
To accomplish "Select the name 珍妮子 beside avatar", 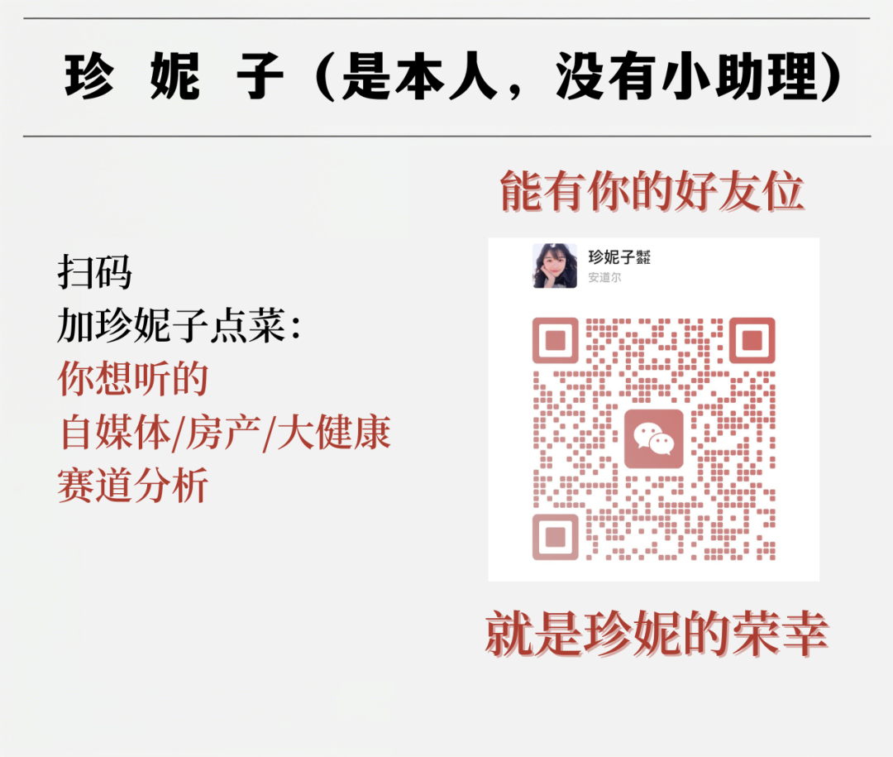I will [x=611, y=257].
